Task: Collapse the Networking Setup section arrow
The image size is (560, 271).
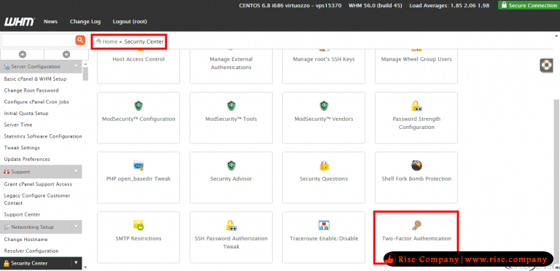Action: (x=76, y=227)
